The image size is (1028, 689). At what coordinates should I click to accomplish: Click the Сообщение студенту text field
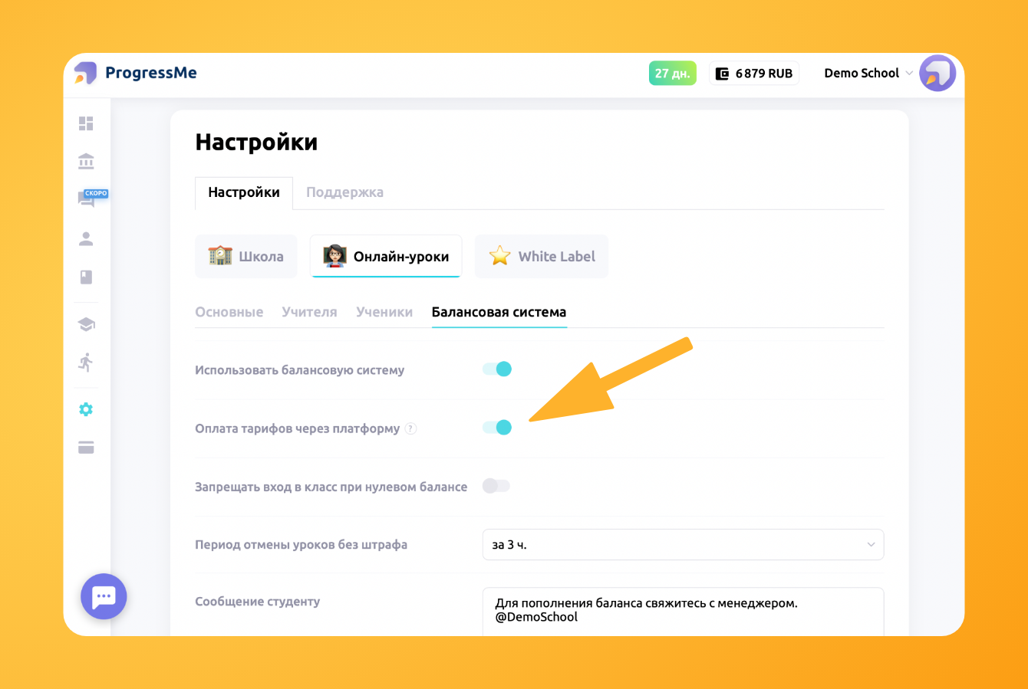tap(683, 610)
